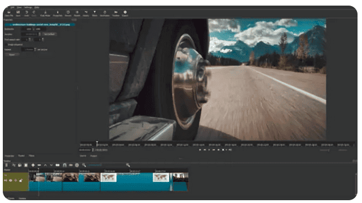
Task: Lock the V1 track
Action: tap(21, 181)
